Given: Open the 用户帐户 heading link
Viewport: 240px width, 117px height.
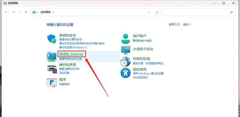Looking at the screenshot, I should [140, 36].
